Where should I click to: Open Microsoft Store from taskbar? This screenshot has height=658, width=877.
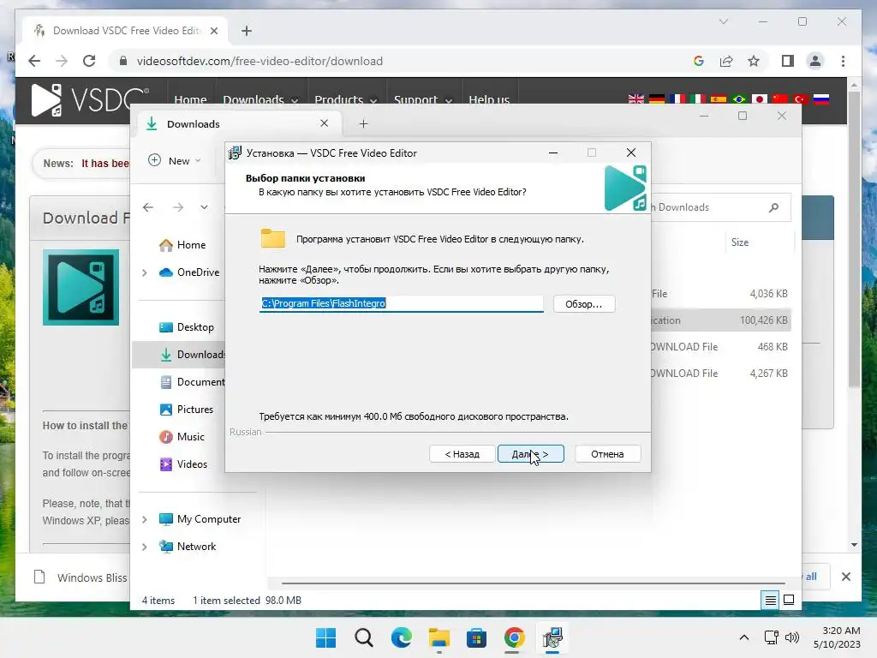(x=476, y=637)
